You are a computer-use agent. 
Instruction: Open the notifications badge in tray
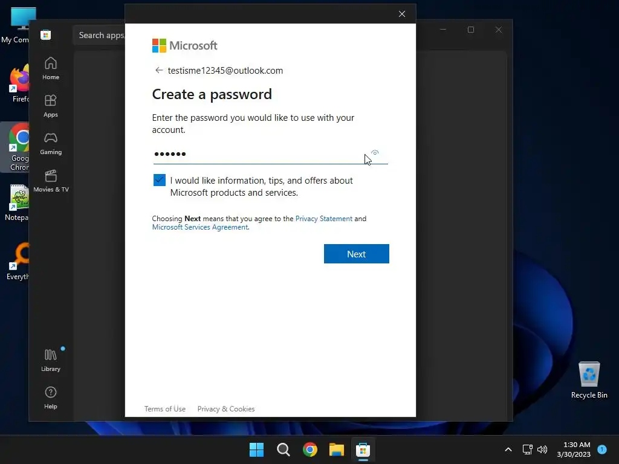point(602,449)
